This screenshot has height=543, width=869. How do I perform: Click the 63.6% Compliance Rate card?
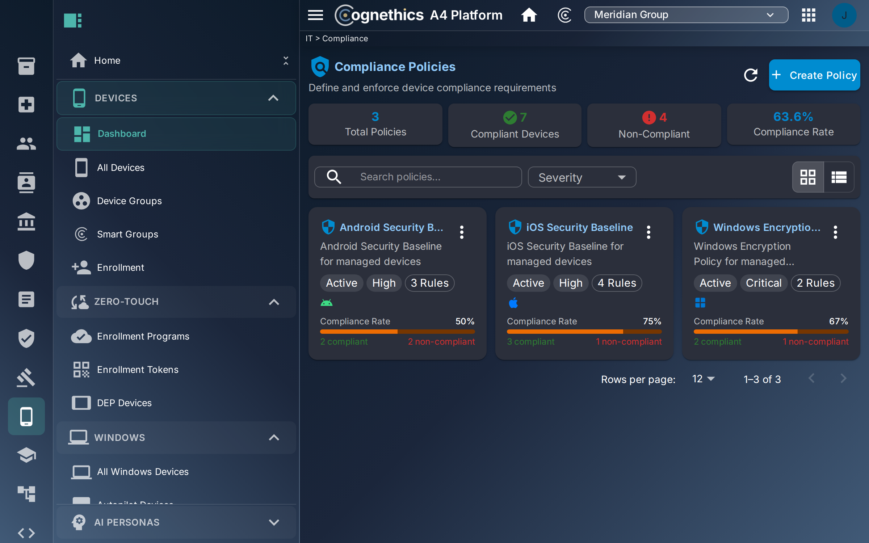(x=793, y=124)
